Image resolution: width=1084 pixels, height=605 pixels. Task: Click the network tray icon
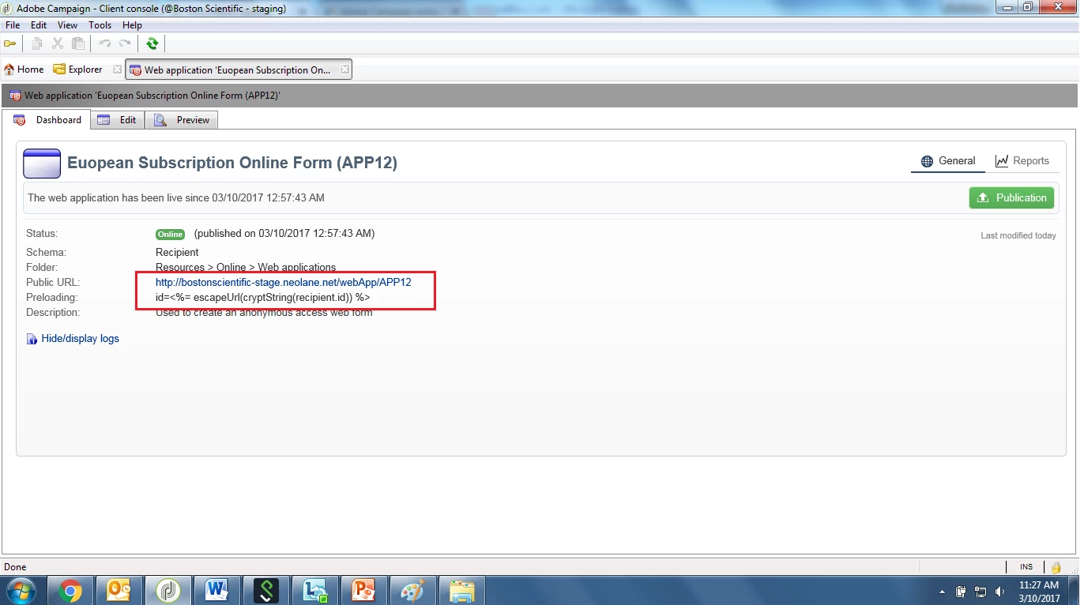pos(980,592)
